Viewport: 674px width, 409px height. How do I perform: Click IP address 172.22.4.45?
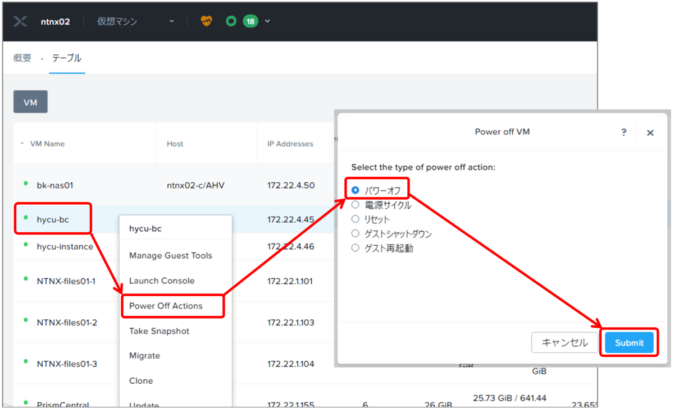click(290, 219)
